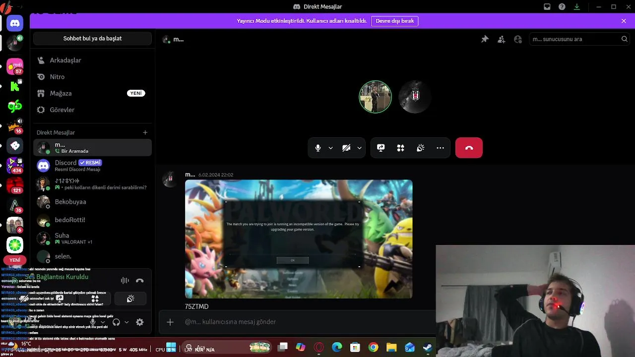Open output device options chevron in user panel
Screen dimensions: 635x357
(x=127, y=322)
